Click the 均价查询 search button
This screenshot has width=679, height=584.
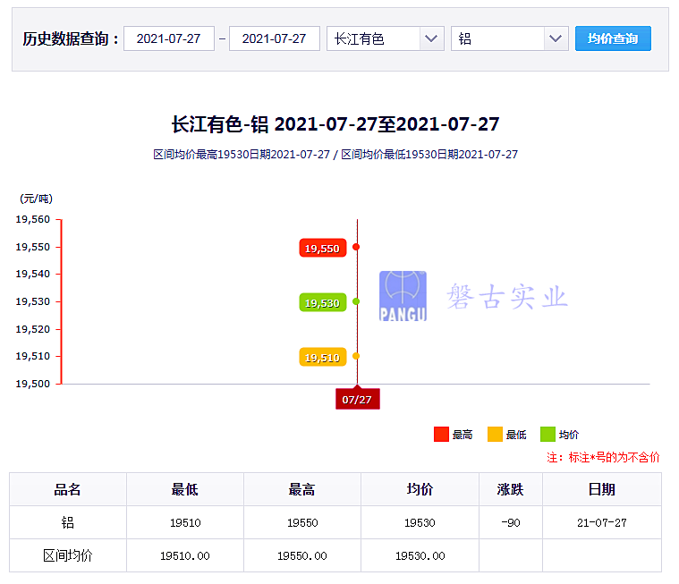pos(613,38)
